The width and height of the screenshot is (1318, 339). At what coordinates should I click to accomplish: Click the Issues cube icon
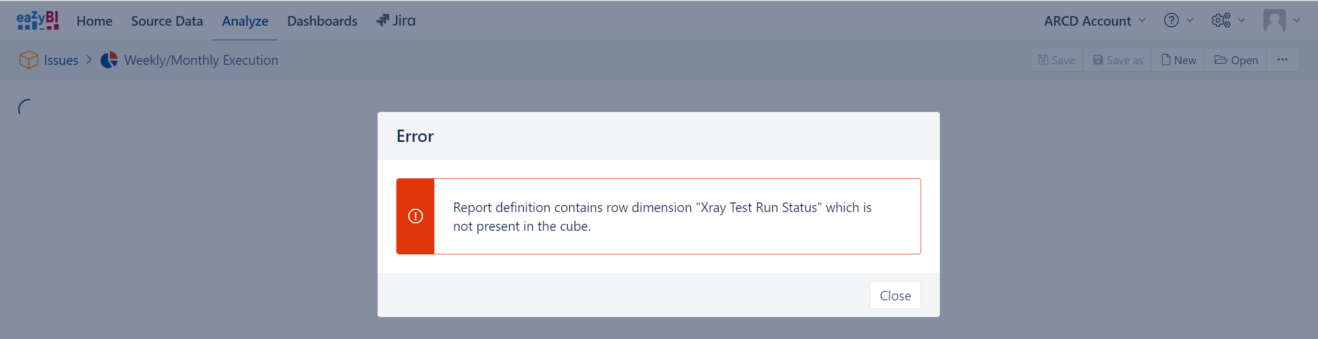(28, 60)
